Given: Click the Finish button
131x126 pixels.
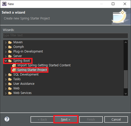Looking at the screenshot, I should [x=91, y=119].
